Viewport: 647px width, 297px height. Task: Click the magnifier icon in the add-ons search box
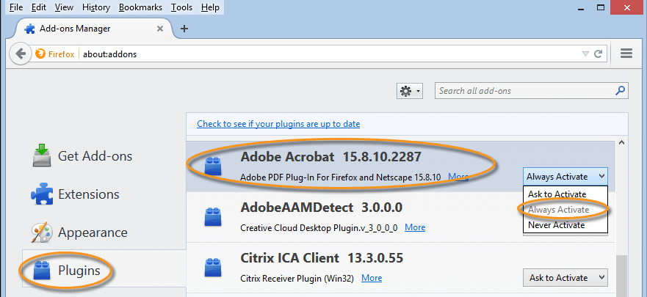(620, 90)
